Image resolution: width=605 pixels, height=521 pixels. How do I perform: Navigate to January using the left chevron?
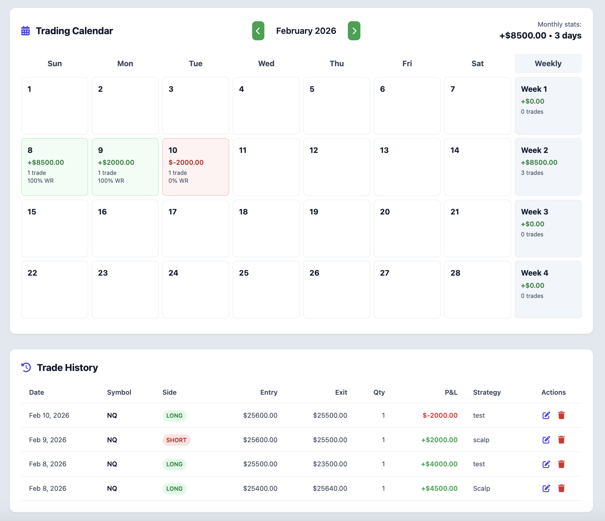258,31
